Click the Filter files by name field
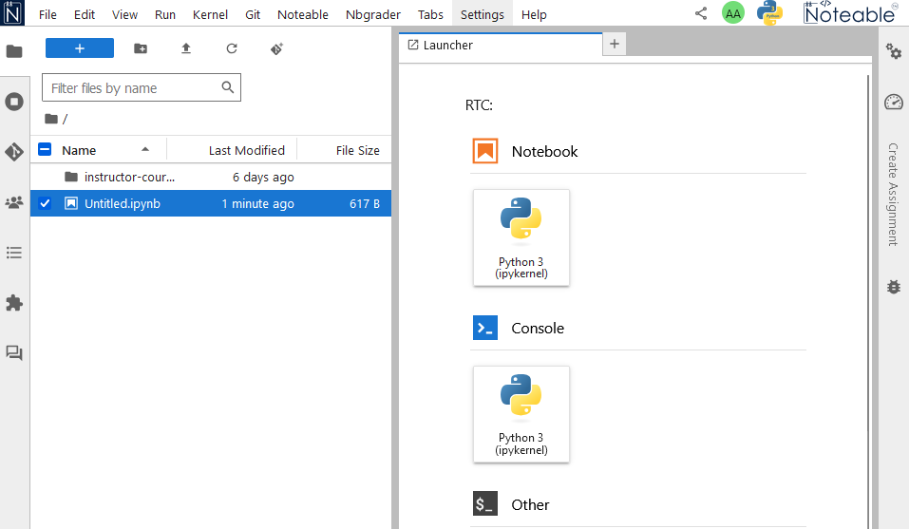909x529 pixels. click(133, 88)
